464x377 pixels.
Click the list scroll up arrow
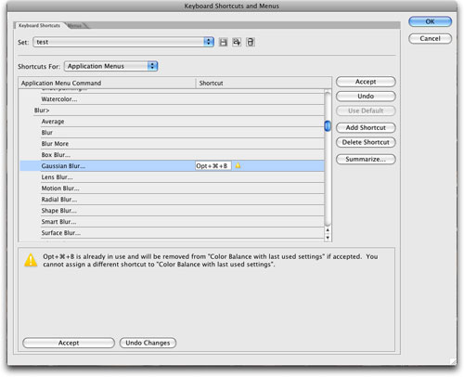pyautogui.click(x=328, y=230)
